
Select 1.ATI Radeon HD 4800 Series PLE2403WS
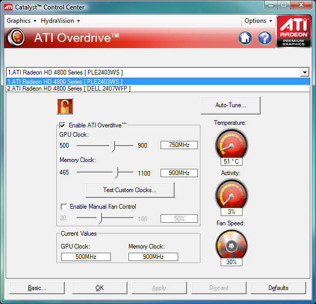click(x=158, y=82)
